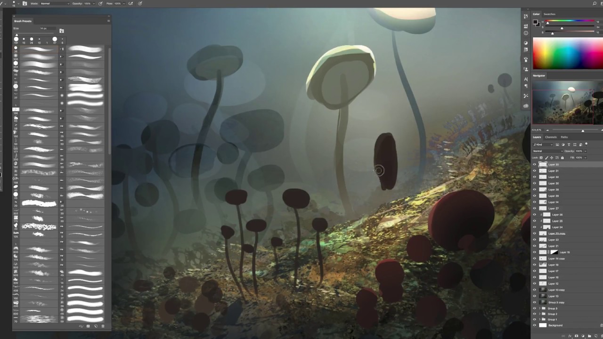Toggle visibility of Layer 13 copy
The width and height of the screenshot is (603, 339).
point(534,290)
